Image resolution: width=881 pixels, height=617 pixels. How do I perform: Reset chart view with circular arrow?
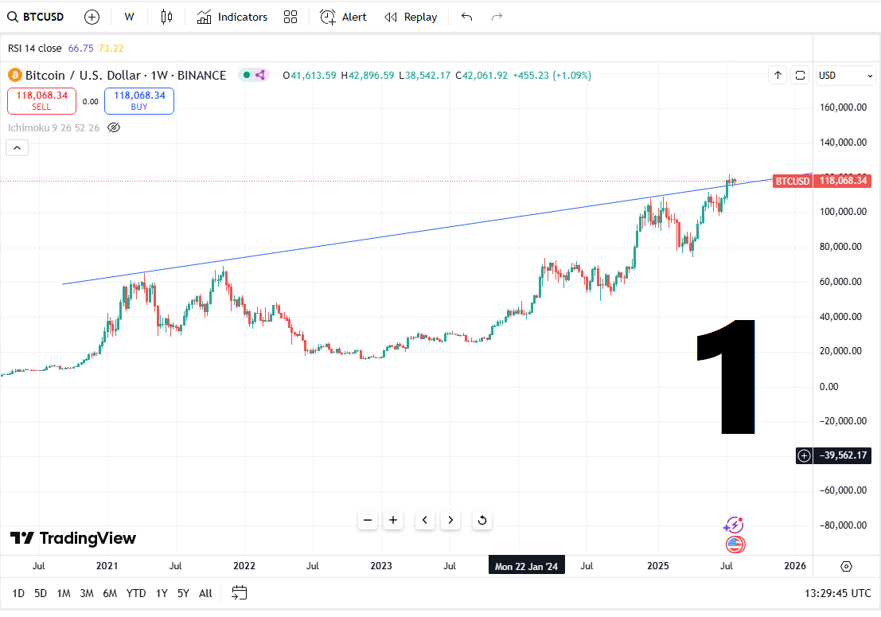pos(481,520)
